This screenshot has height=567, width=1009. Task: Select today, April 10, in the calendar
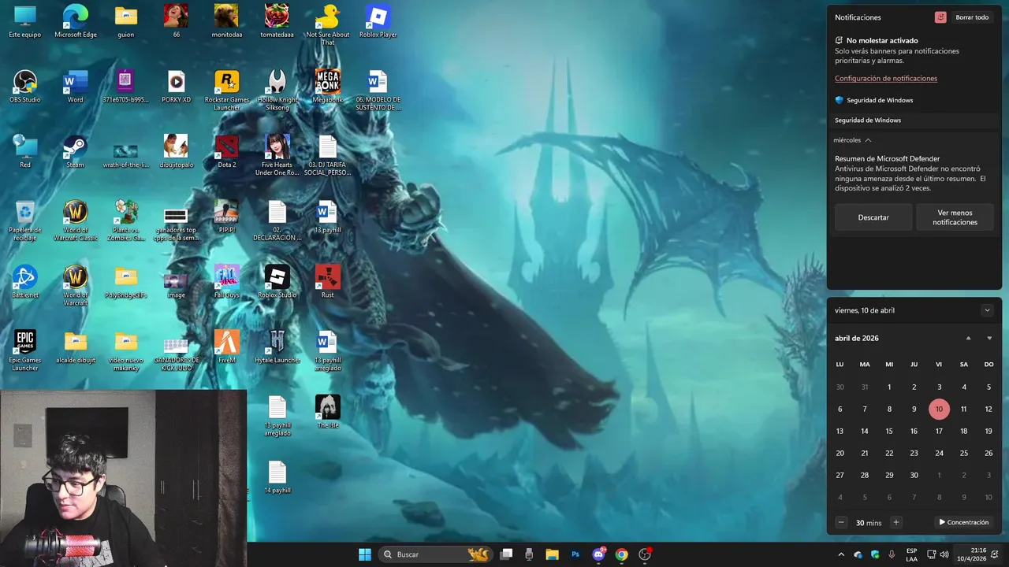(x=939, y=409)
